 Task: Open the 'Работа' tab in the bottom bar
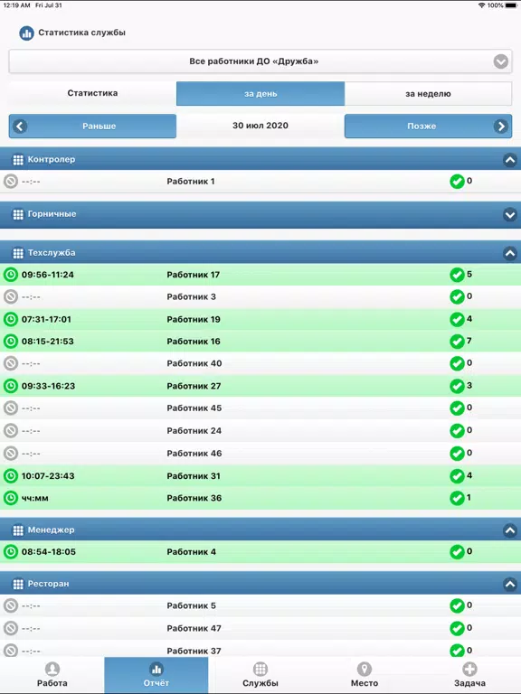[52, 675]
